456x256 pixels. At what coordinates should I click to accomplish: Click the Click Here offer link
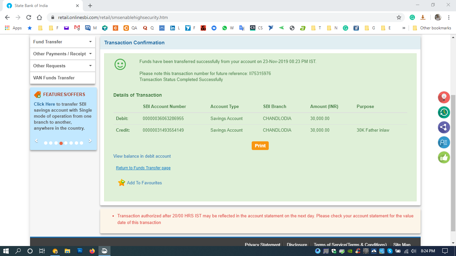[44, 104]
